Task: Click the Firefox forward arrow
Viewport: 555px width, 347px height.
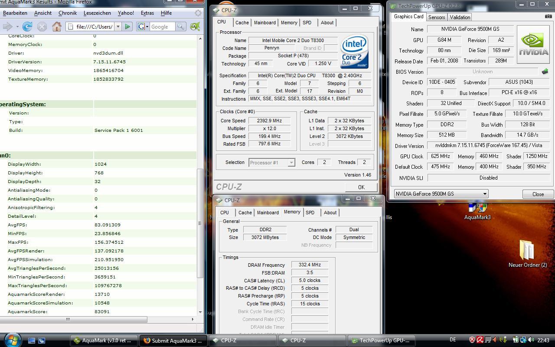Action: (7, 27)
